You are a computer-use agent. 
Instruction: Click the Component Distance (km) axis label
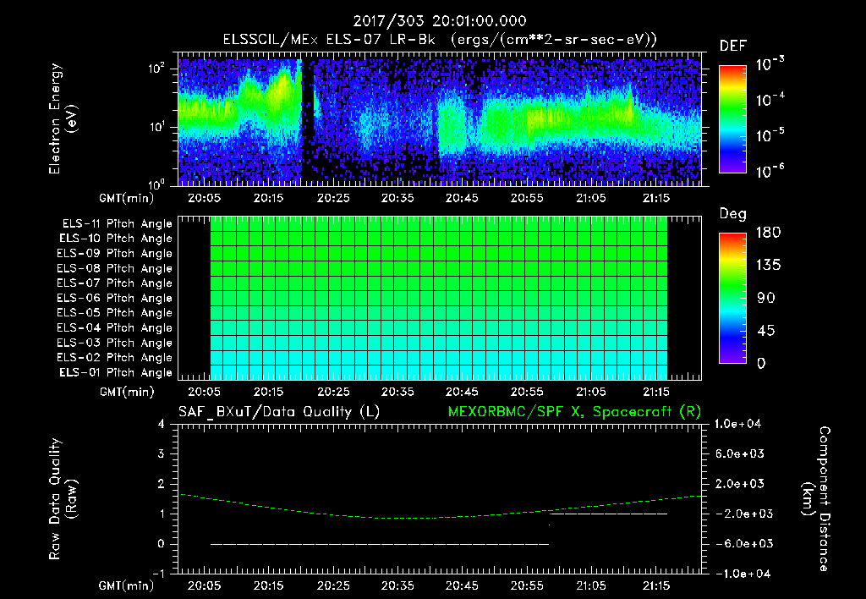point(816,499)
